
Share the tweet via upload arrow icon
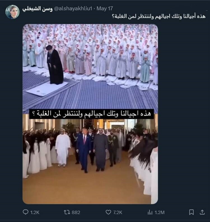(x=202, y=212)
